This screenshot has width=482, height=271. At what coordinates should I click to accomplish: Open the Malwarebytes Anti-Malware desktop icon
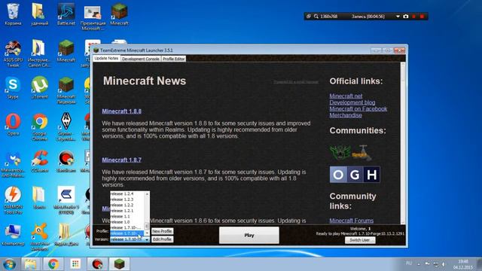[13, 164]
